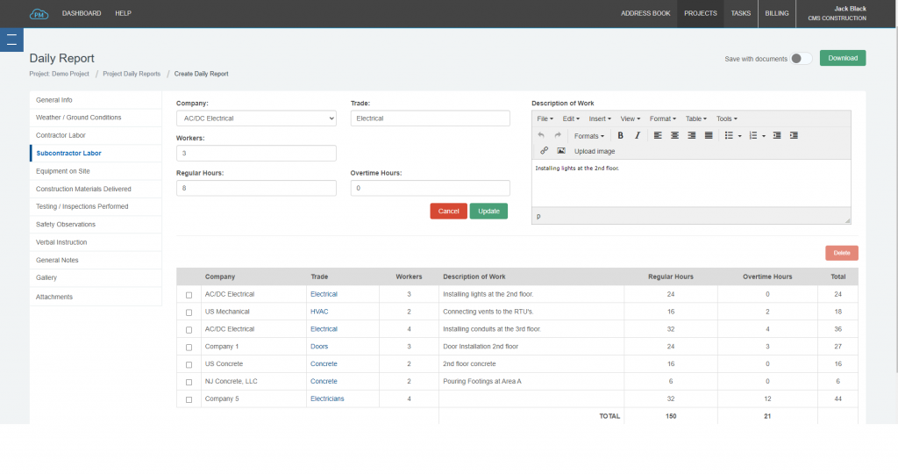Expand bullet list style arrow
The height and width of the screenshot is (474, 898).
[x=739, y=136]
